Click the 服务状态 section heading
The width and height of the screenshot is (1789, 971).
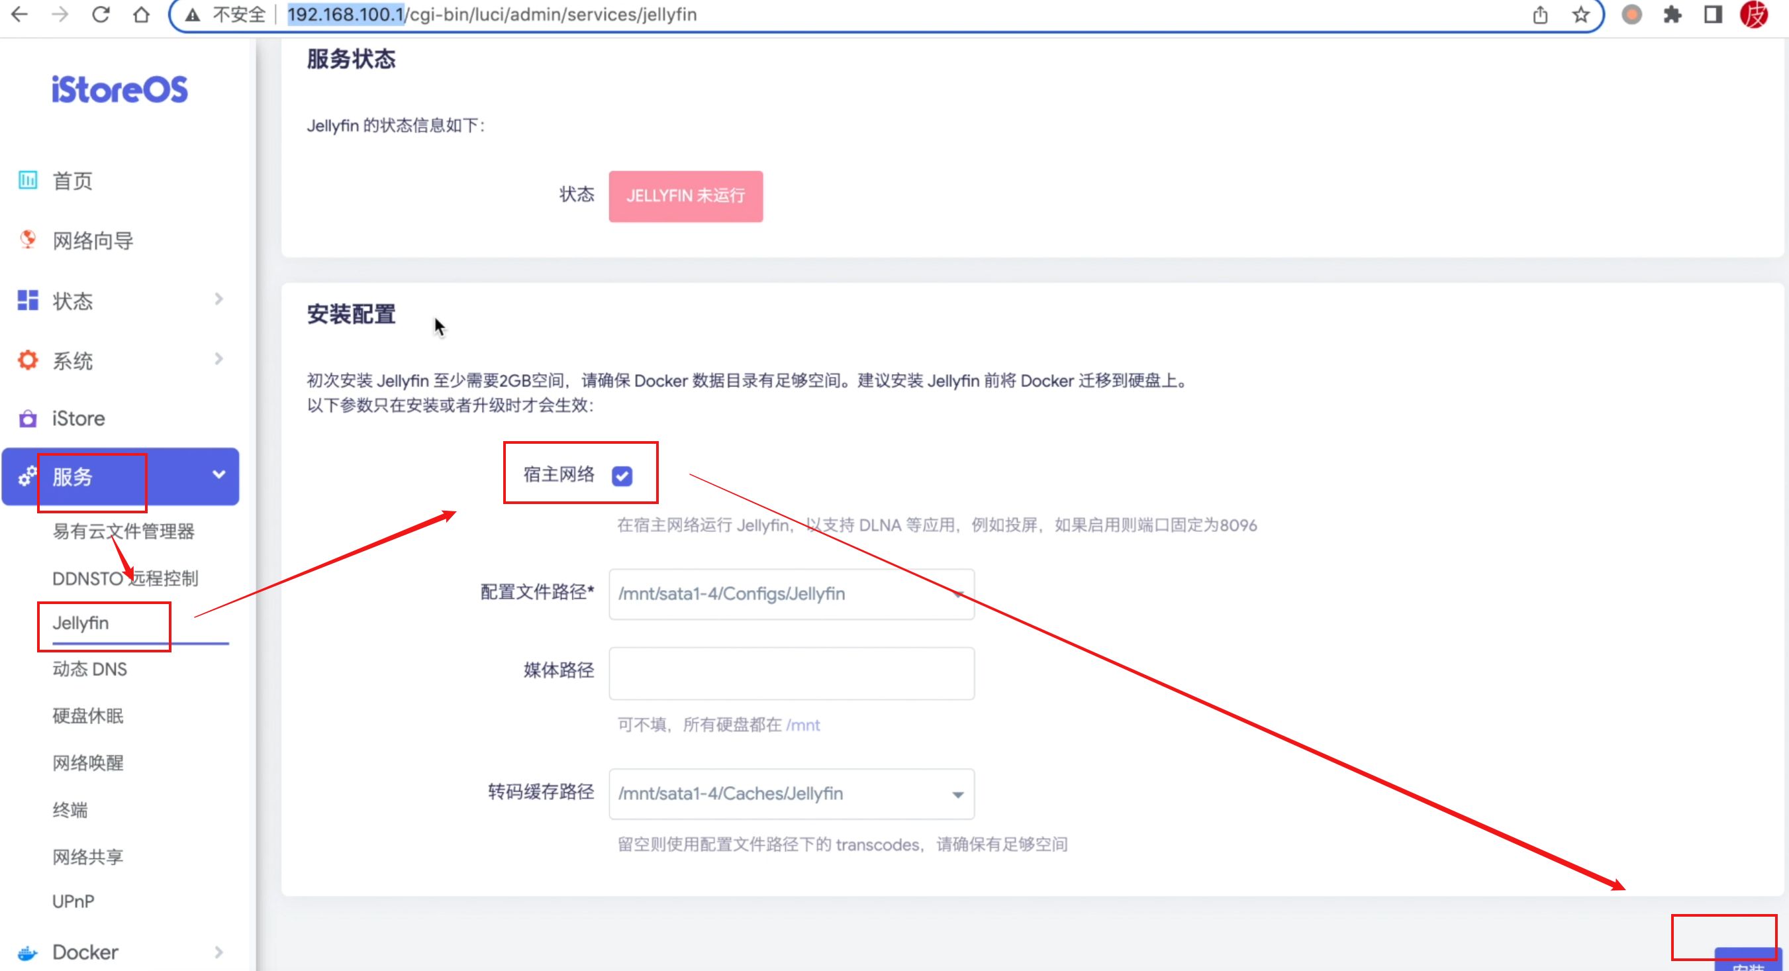352,59
